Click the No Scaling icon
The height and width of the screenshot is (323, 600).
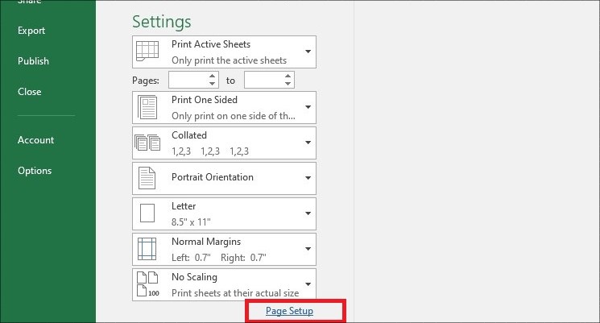click(x=148, y=284)
